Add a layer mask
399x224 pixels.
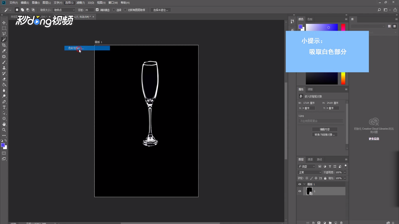(x=319, y=223)
